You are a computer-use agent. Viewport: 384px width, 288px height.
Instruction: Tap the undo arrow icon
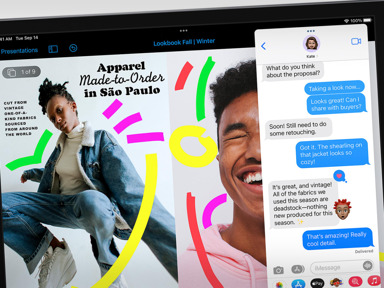click(x=73, y=48)
